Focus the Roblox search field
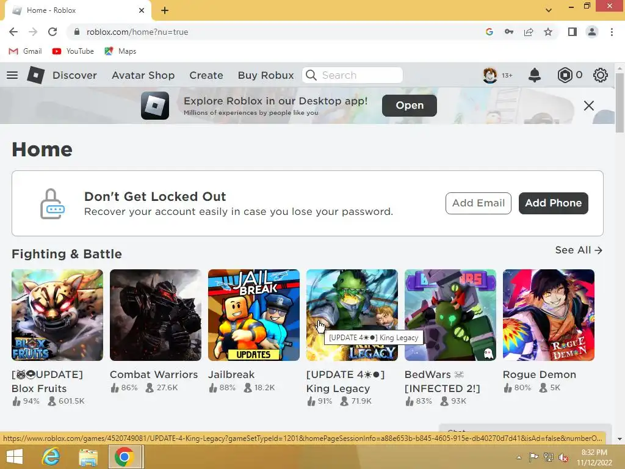The height and width of the screenshot is (469, 625). [352, 75]
